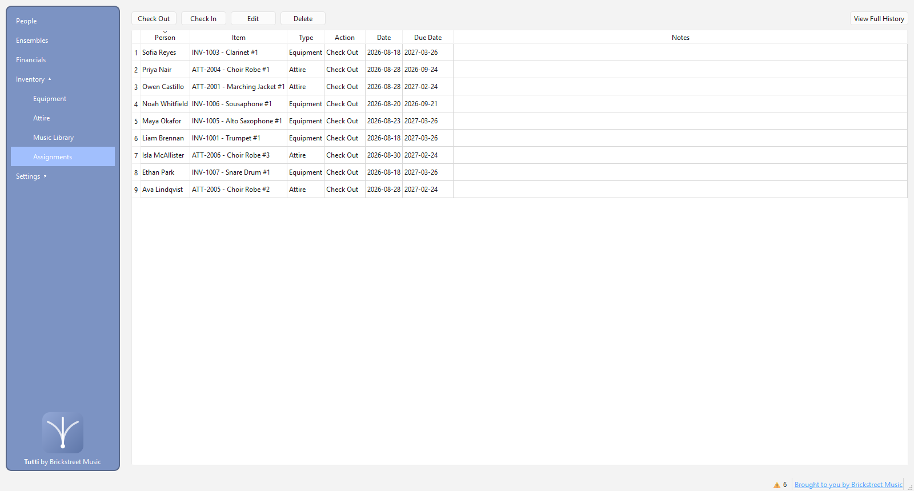Sort by the Due Date column header

[428, 37]
